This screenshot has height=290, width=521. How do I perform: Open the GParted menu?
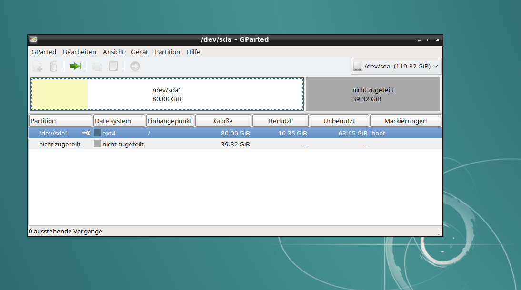pos(44,52)
